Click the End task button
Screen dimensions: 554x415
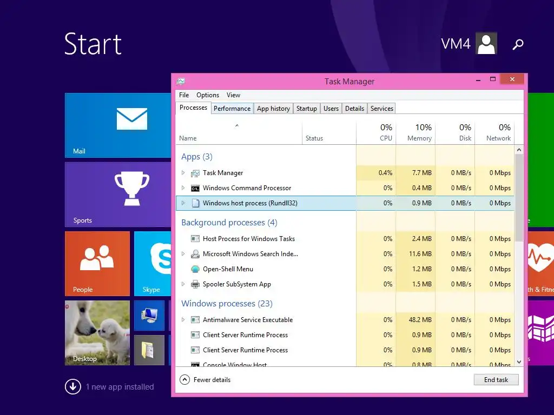496,380
